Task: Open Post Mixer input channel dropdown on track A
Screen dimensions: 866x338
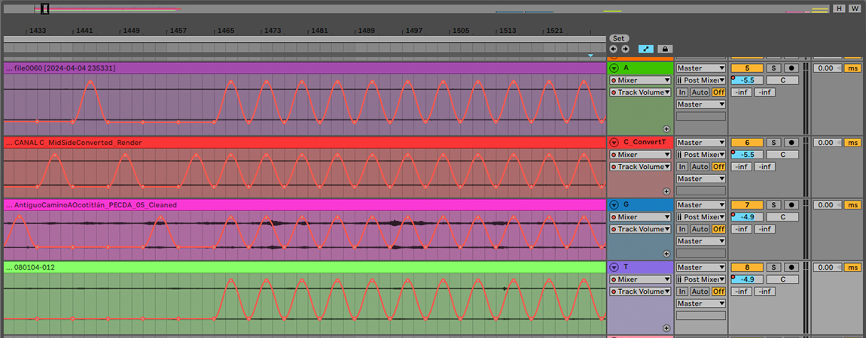Action: point(700,80)
